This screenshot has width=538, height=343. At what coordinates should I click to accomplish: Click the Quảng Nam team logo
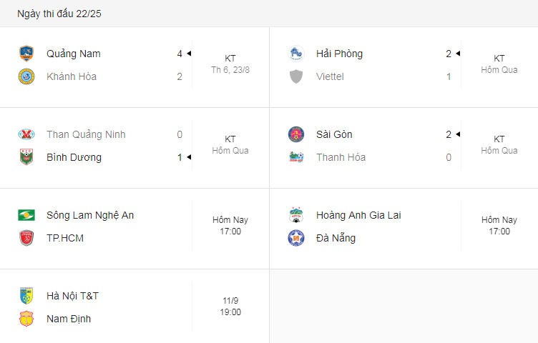[x=26, y=54]
